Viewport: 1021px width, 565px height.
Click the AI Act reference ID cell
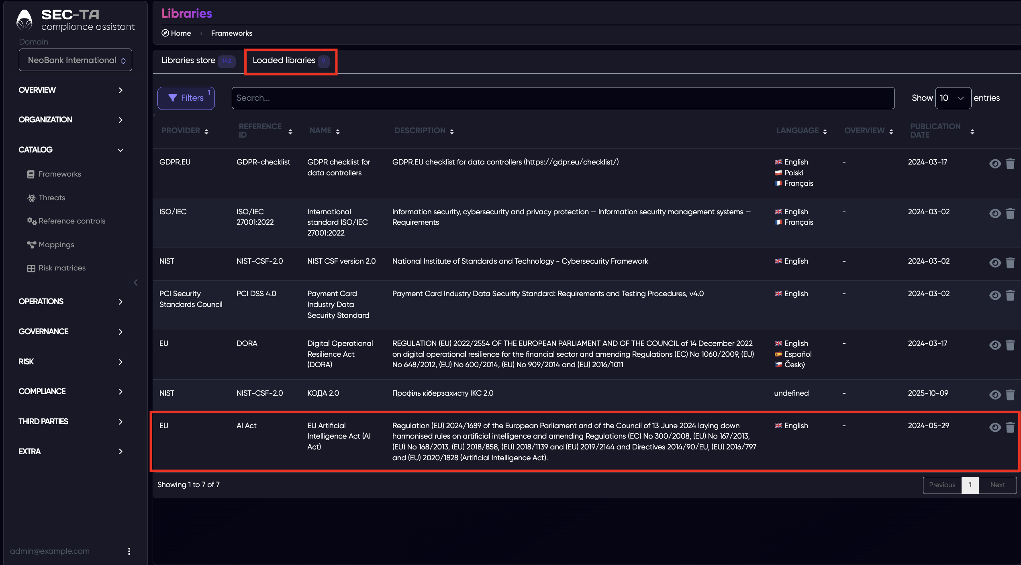coord(246,426)
